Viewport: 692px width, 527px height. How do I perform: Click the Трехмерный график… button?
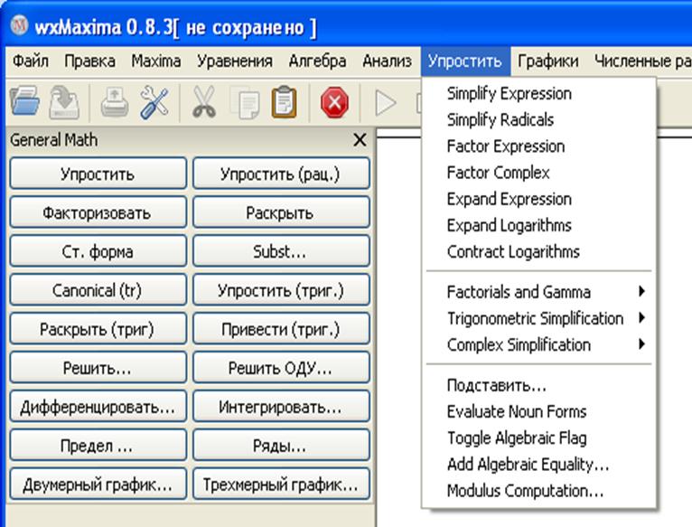(281, 485)
